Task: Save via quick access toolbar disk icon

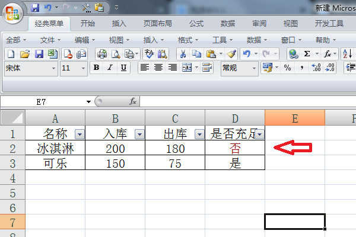Action: click(35, 8)
